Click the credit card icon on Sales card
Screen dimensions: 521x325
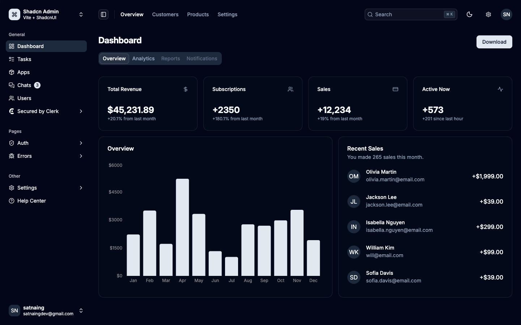(395, 89)
